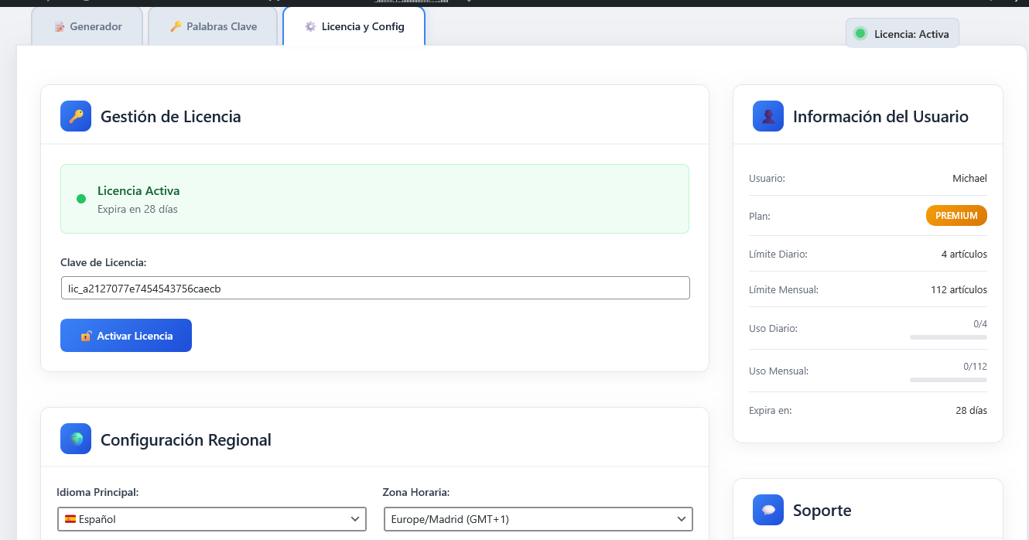The height and width of the screenshot is (540, 1029).
Task: Click the Configuración Regional heading
Action: click(186, 440)
